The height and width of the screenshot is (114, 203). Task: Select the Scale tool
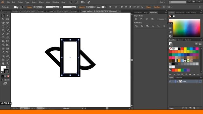click(x=8, y=38)
